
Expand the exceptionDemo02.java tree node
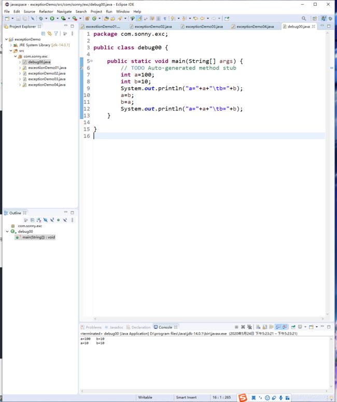click(x=20, y=73)
